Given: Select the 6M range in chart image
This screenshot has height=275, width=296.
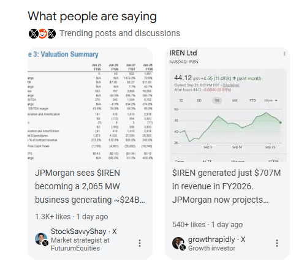Looking at the screenshot, I should pos(235,100).
